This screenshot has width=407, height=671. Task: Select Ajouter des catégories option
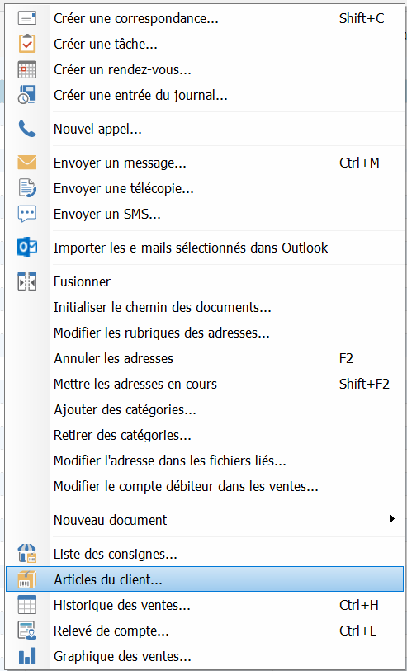[205, 409]
